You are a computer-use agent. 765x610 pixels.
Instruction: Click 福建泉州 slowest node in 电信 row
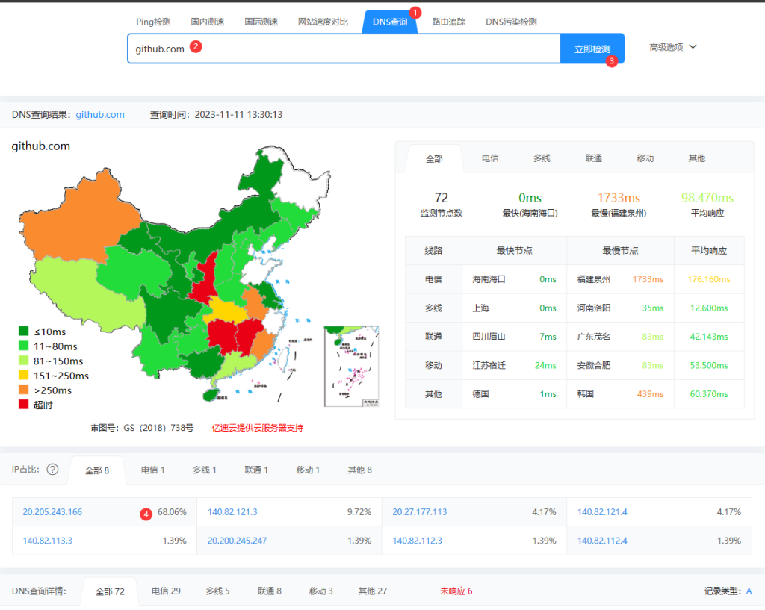594,279
